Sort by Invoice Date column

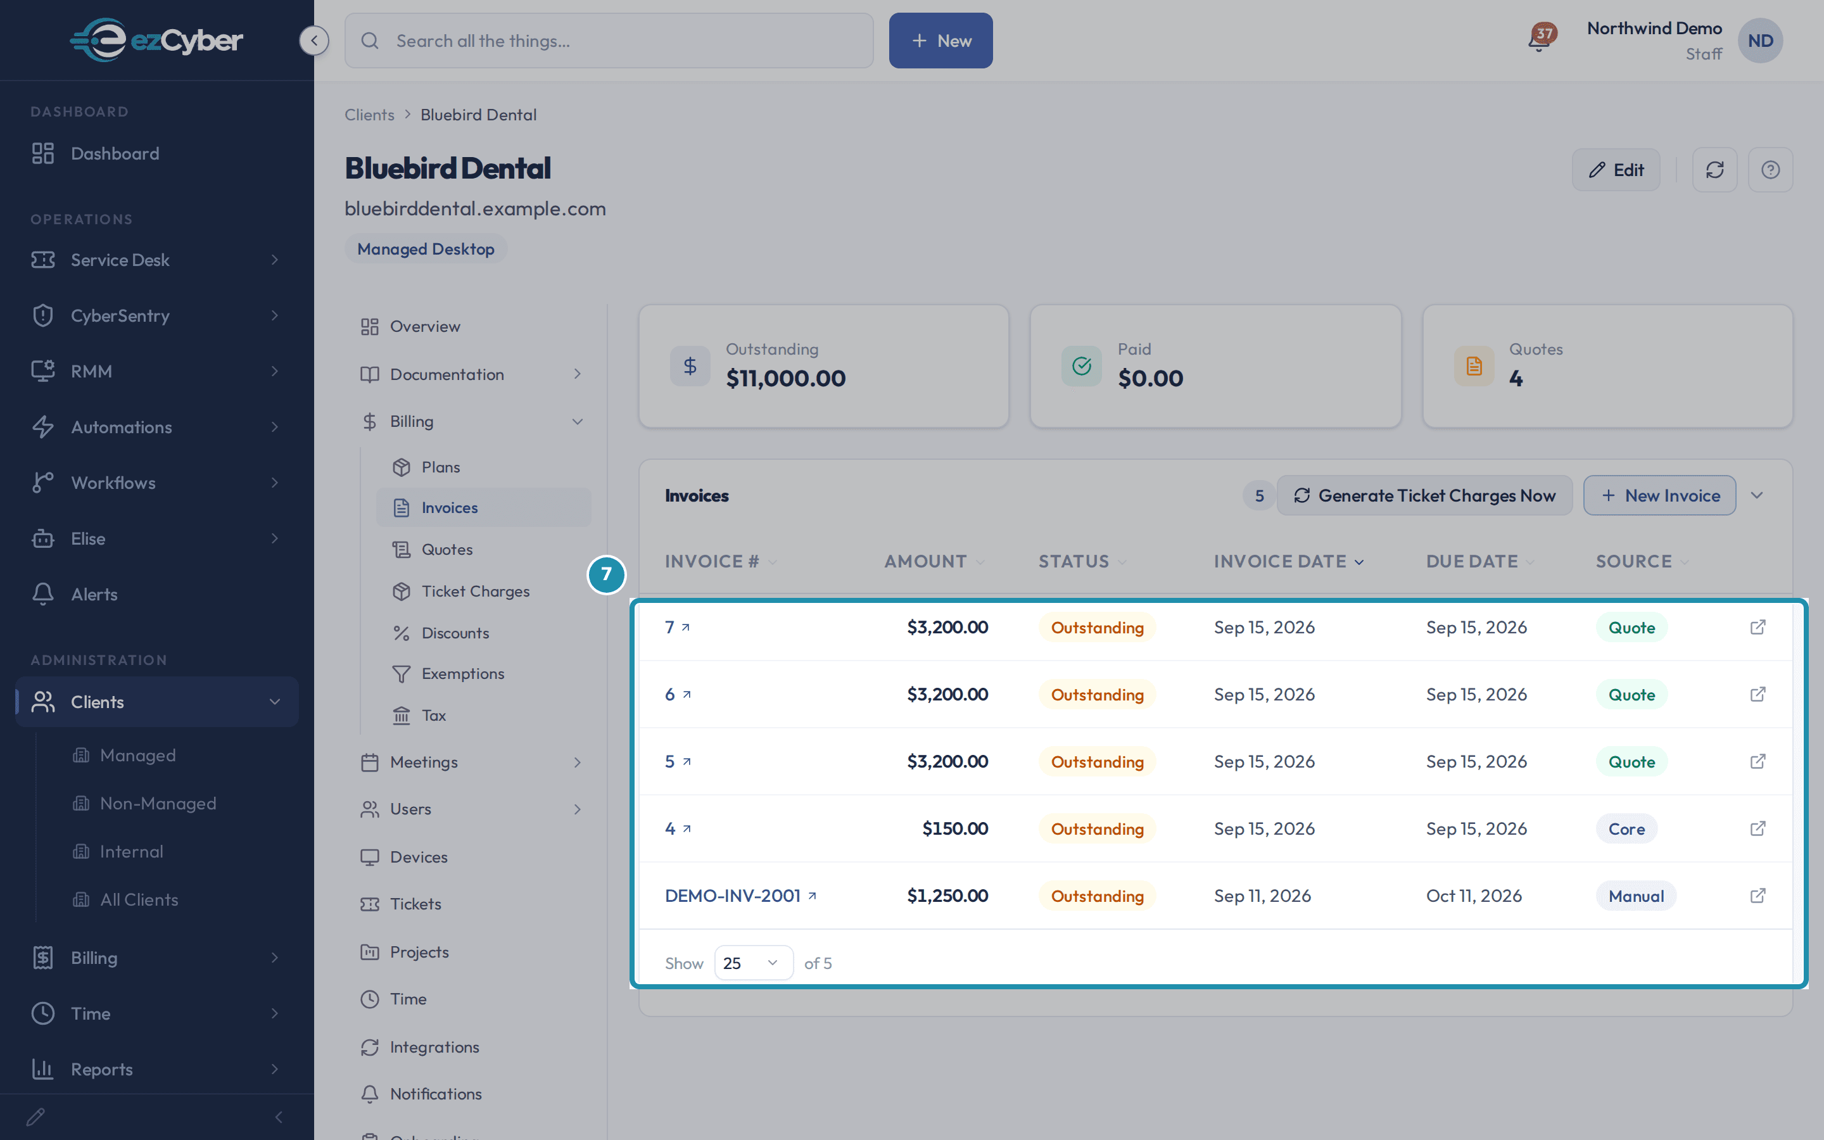point(1289,562)
